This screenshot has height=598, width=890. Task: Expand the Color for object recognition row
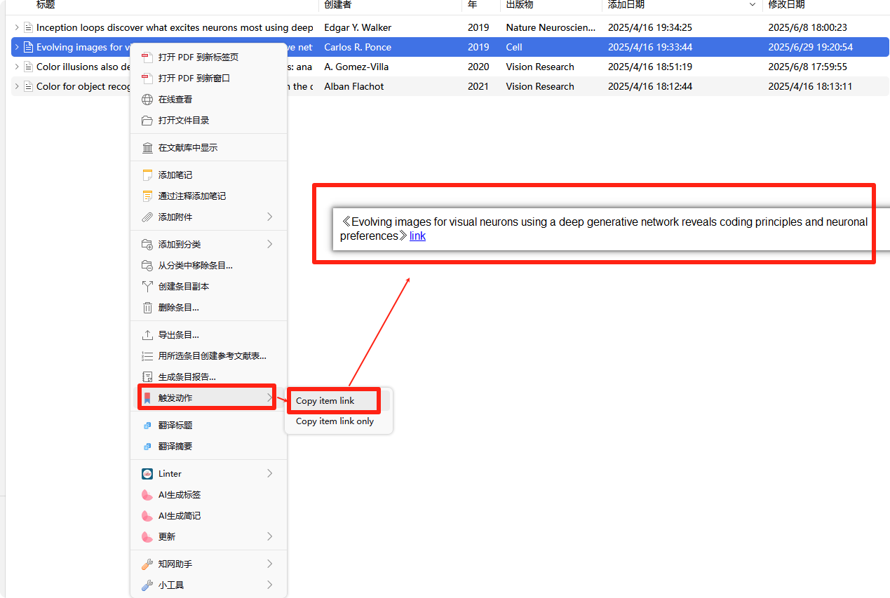point(17,87)
